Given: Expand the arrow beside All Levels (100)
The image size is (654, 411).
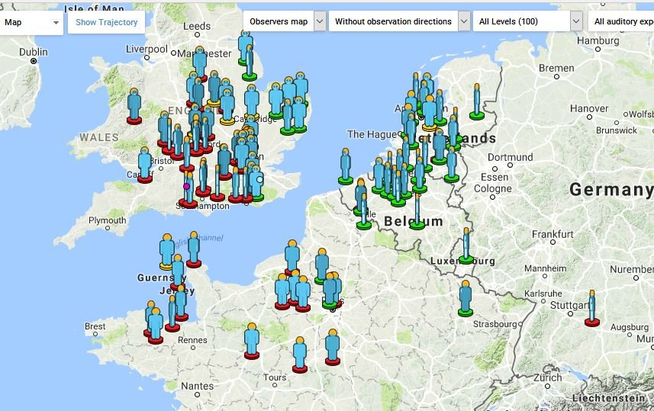Looking at the screenshot, I should [x=576, y=21].
